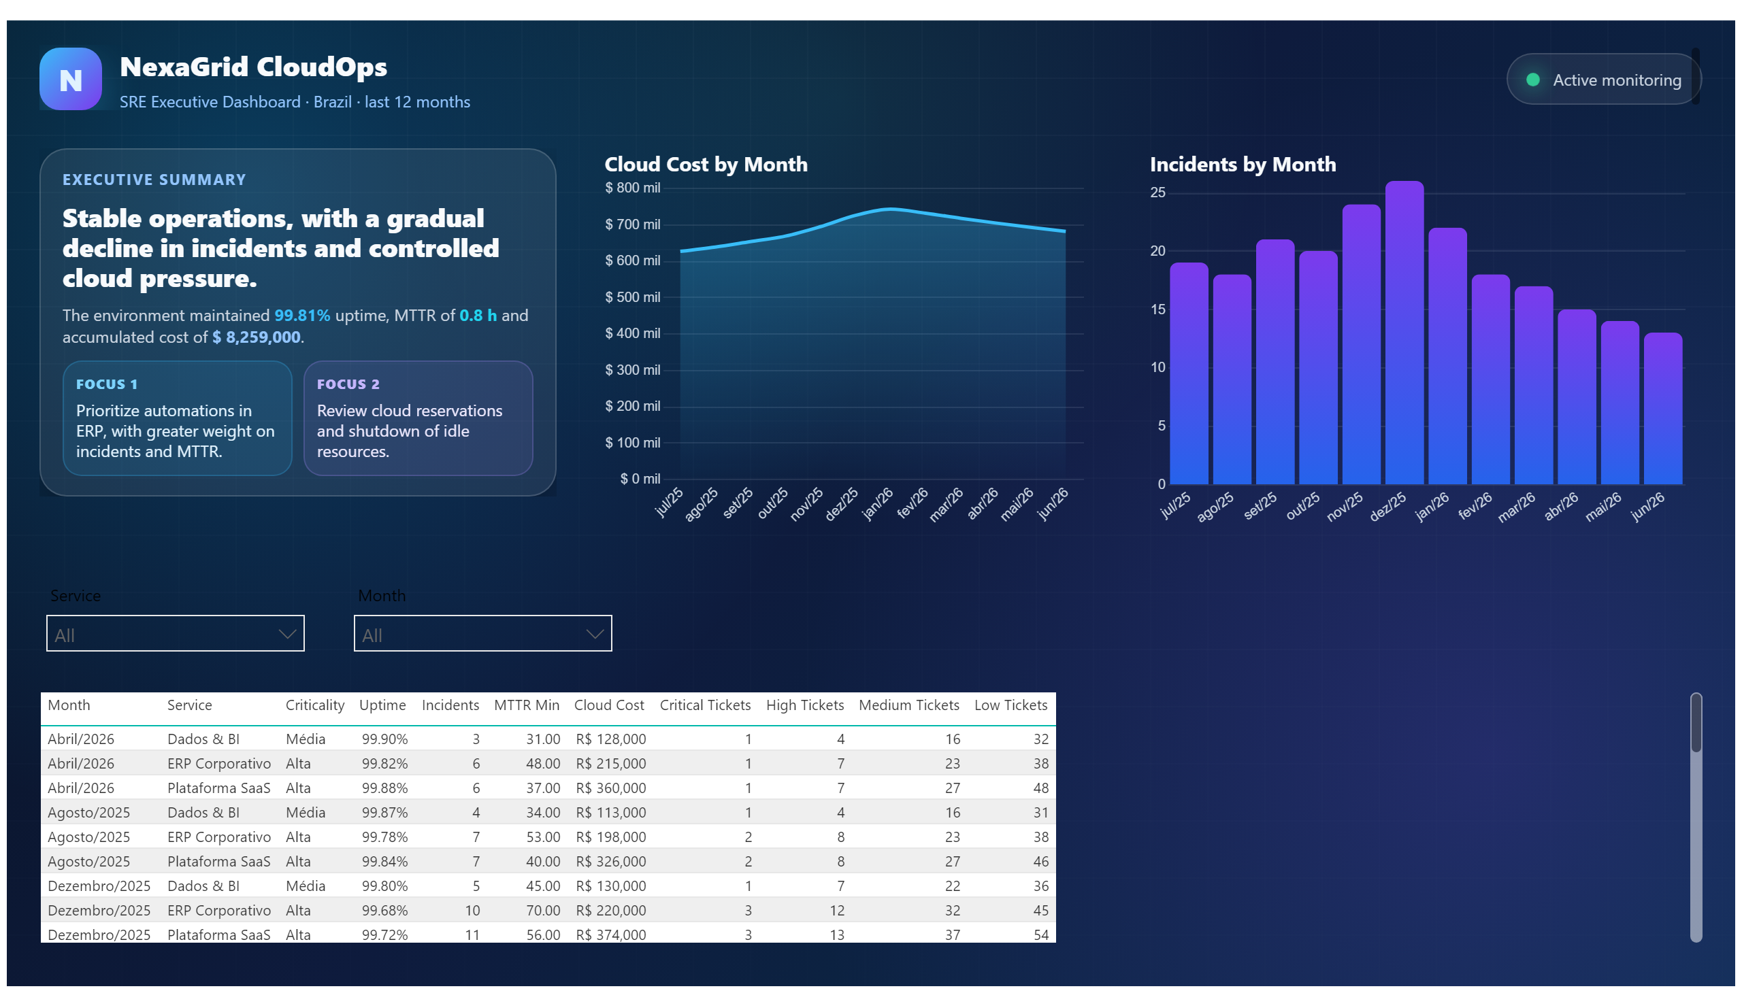1742x993 pixels.
Task: Select the jul/25 bar in Incidents chart
Action: point(1188,374)
